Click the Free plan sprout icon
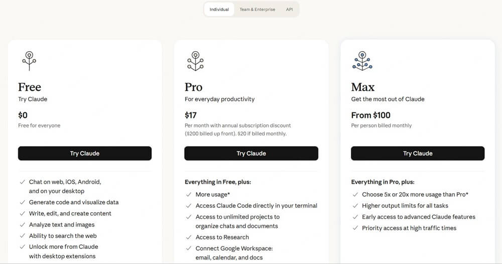This screenshot has width=502, height=264. [x=29, y=60]
